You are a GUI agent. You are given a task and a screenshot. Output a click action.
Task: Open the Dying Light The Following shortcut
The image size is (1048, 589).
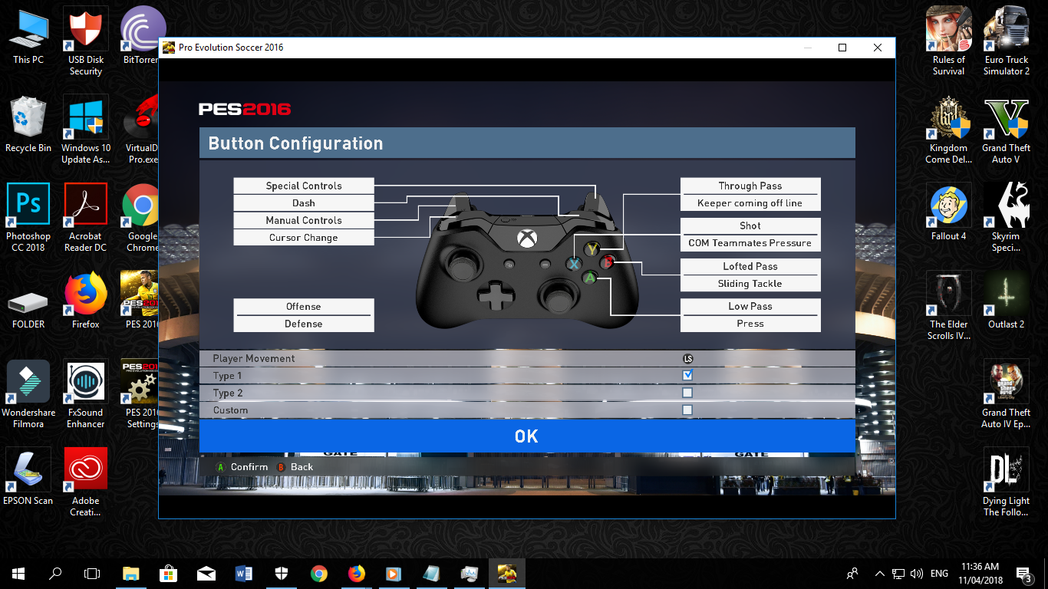pyautogui.click(x=1007, y=482)
